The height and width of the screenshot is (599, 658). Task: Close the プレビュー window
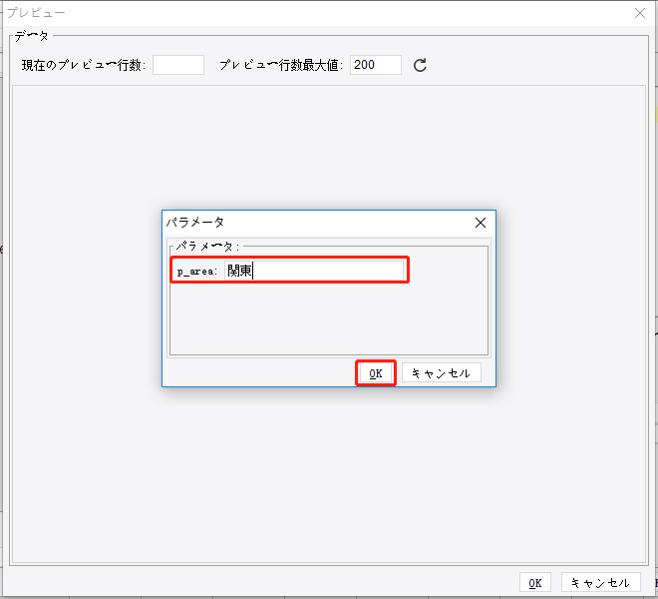639,13
